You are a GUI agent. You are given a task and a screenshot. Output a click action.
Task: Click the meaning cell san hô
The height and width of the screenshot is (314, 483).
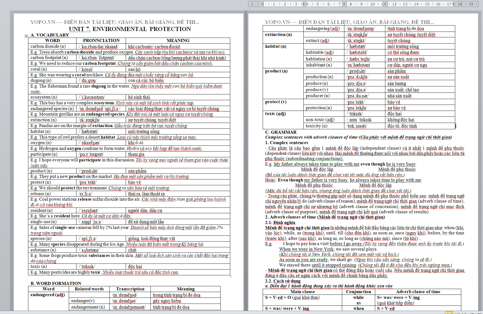[178, 69]
